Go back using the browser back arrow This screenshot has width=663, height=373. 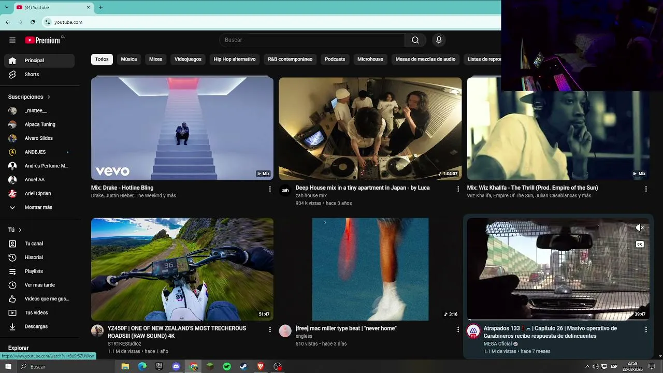point(8,22)
